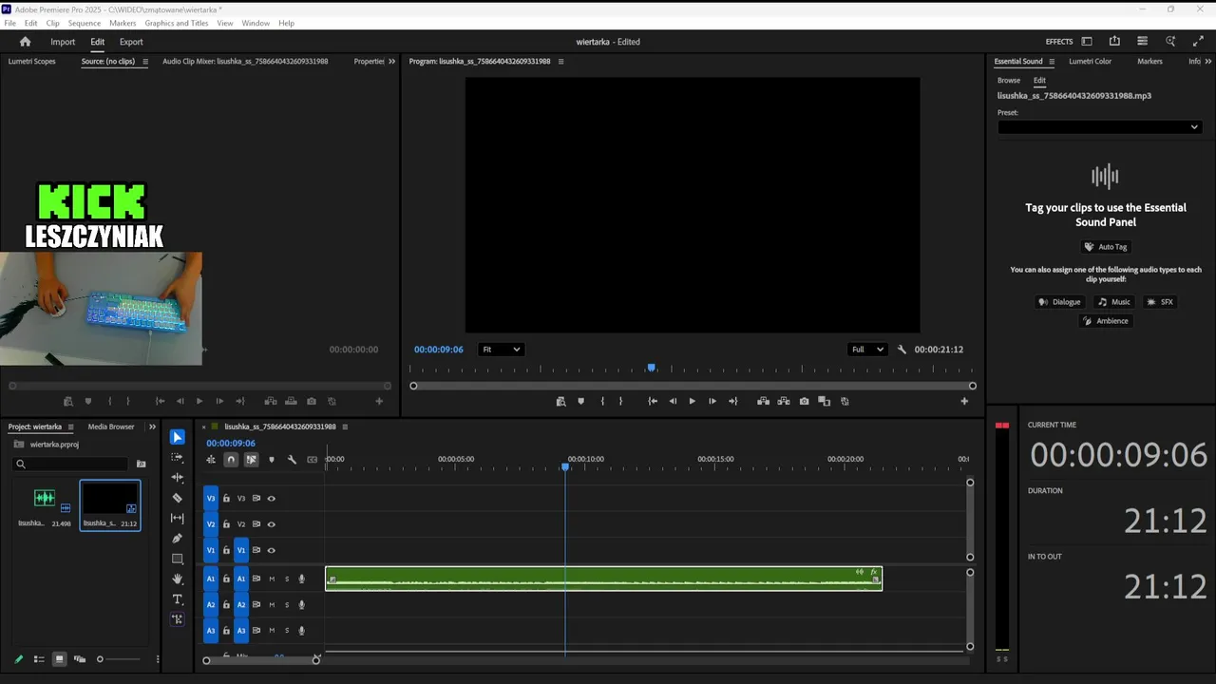Assign Ambience audio type
1216x684 pixels.
[1106, 321]
